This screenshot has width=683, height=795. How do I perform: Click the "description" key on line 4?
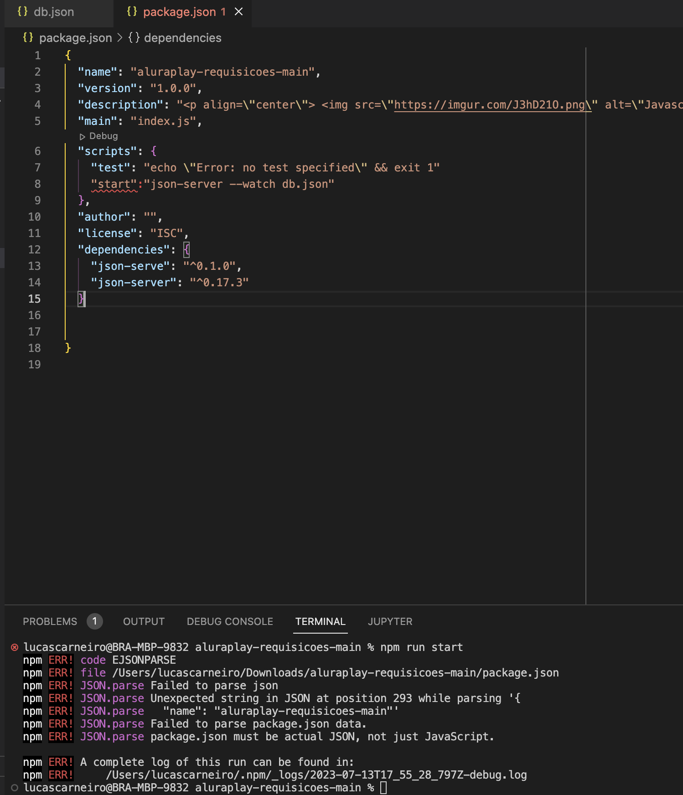pos(121,105)
